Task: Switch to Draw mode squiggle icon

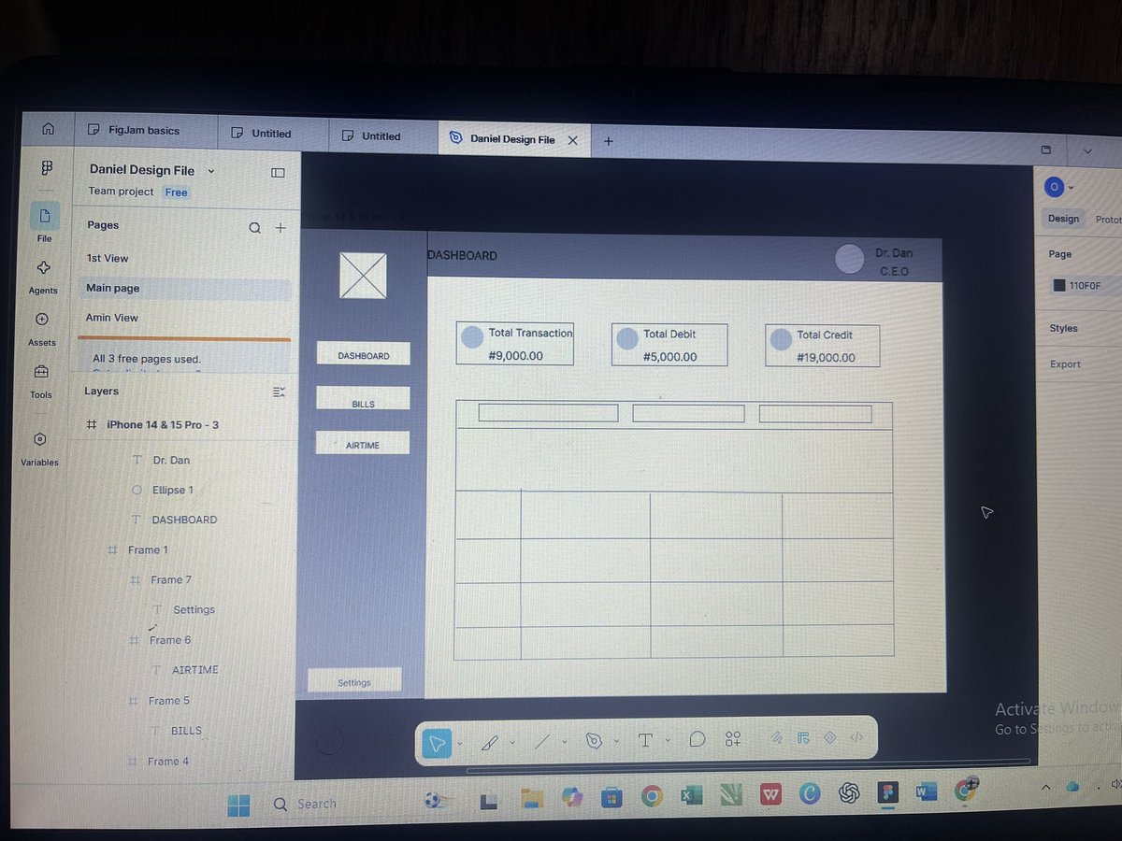Action: click(x=776, y=738)
